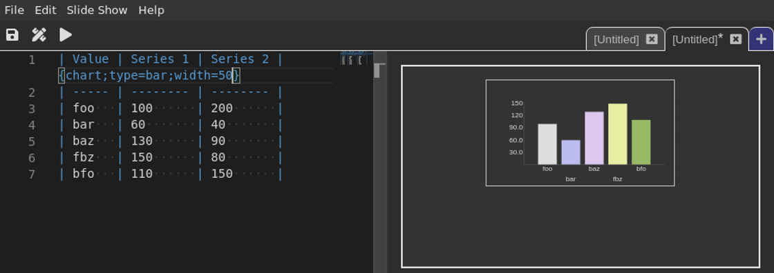Click value 110 in bfo row

(142, 174)
